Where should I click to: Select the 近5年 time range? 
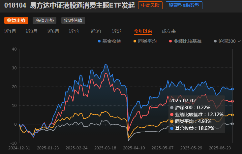point(118,31)
